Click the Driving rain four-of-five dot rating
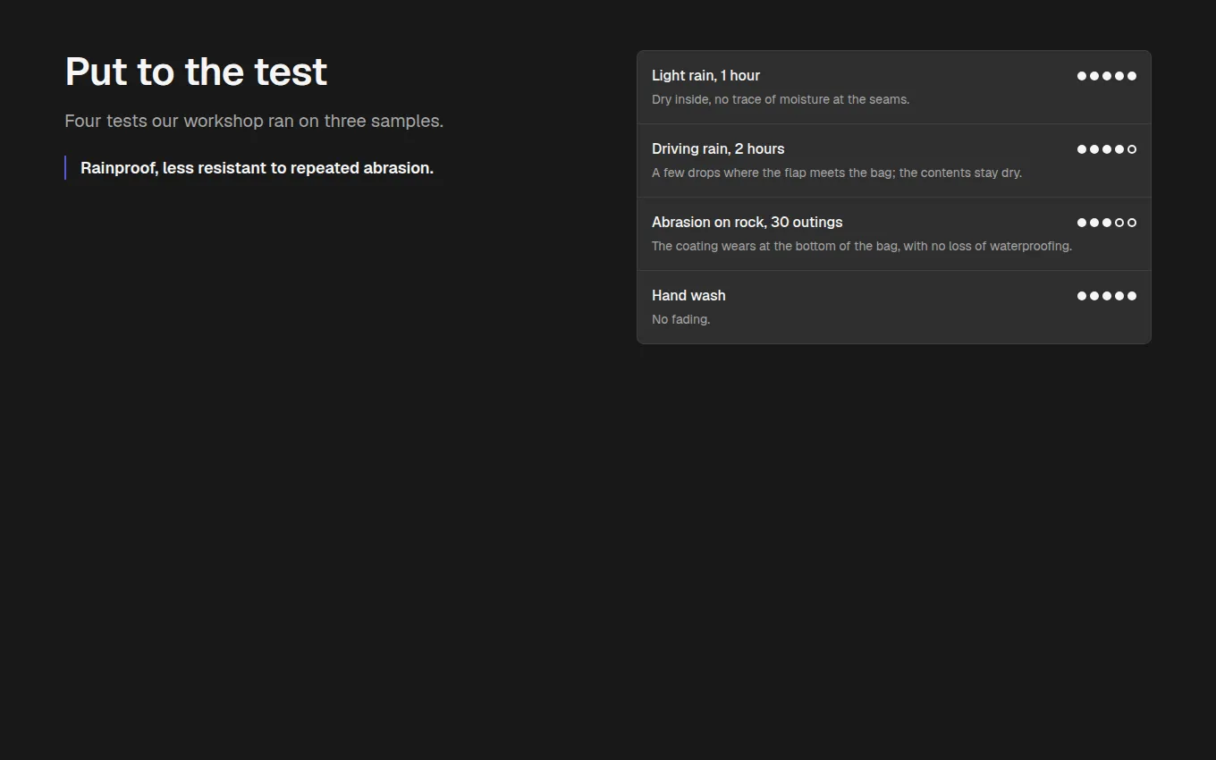 point(1107,149)
